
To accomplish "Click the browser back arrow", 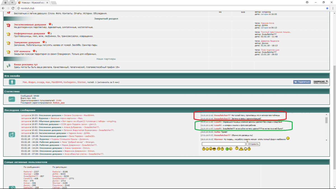I will (x=3, y=8).
